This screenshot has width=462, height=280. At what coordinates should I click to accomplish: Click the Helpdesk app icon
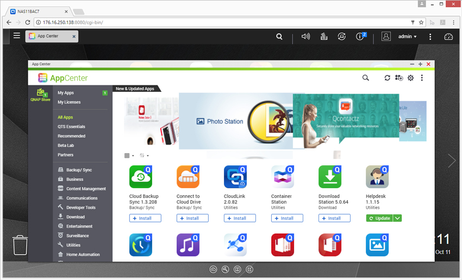tap(377, 177)
